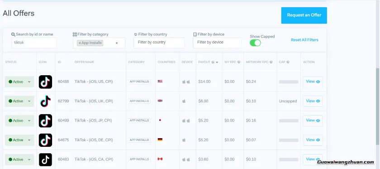Click App Installs badge in offer 60488 row

[x=139, y=82]
